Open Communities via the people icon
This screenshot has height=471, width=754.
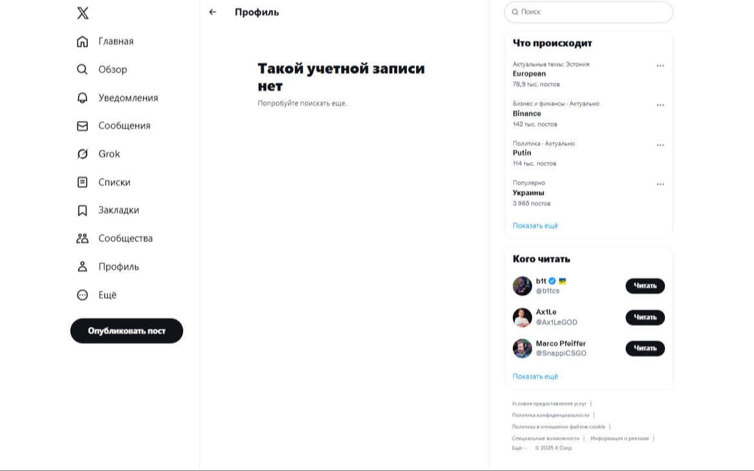83,238
